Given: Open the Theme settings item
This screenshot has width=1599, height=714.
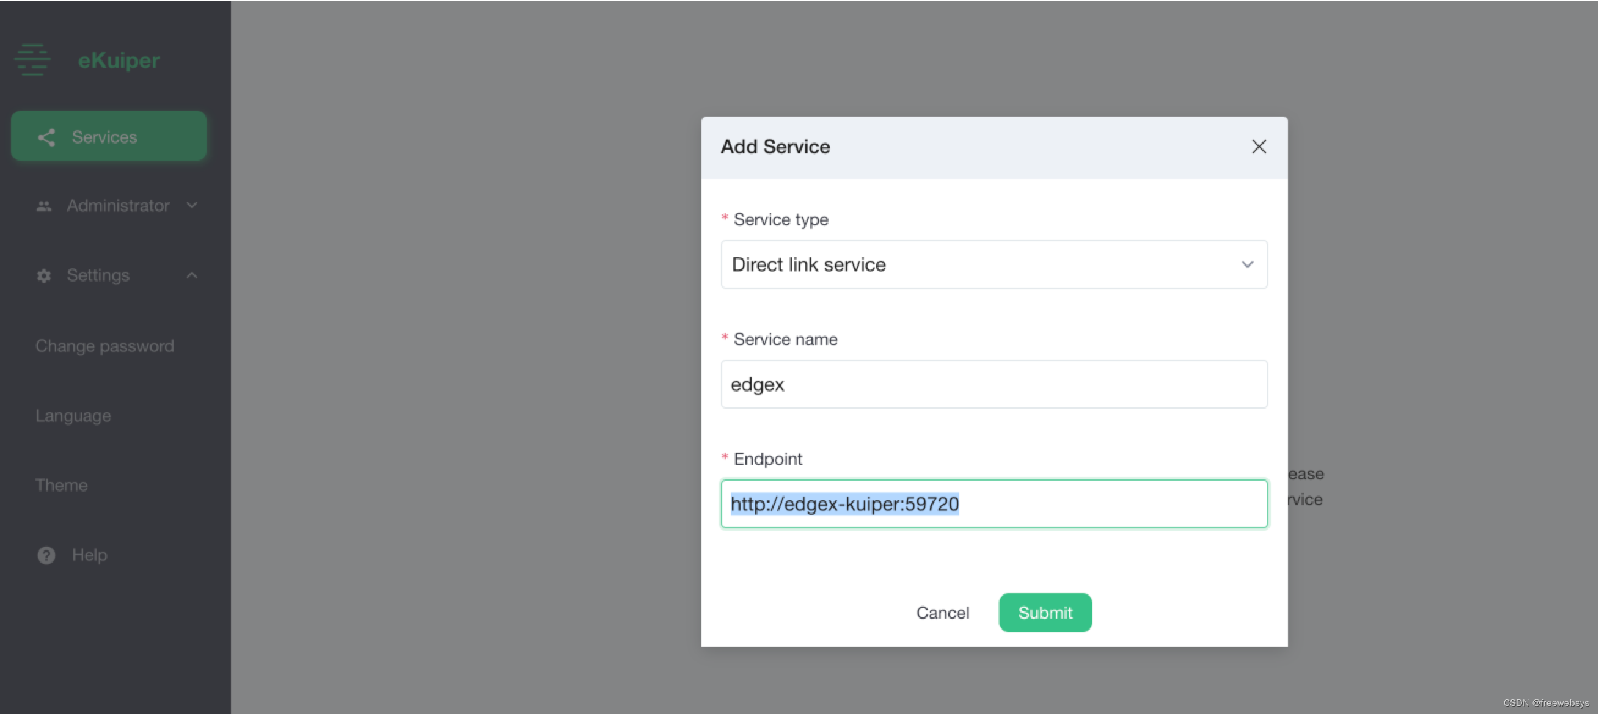Looking at the screenshot, I should 62,485.
